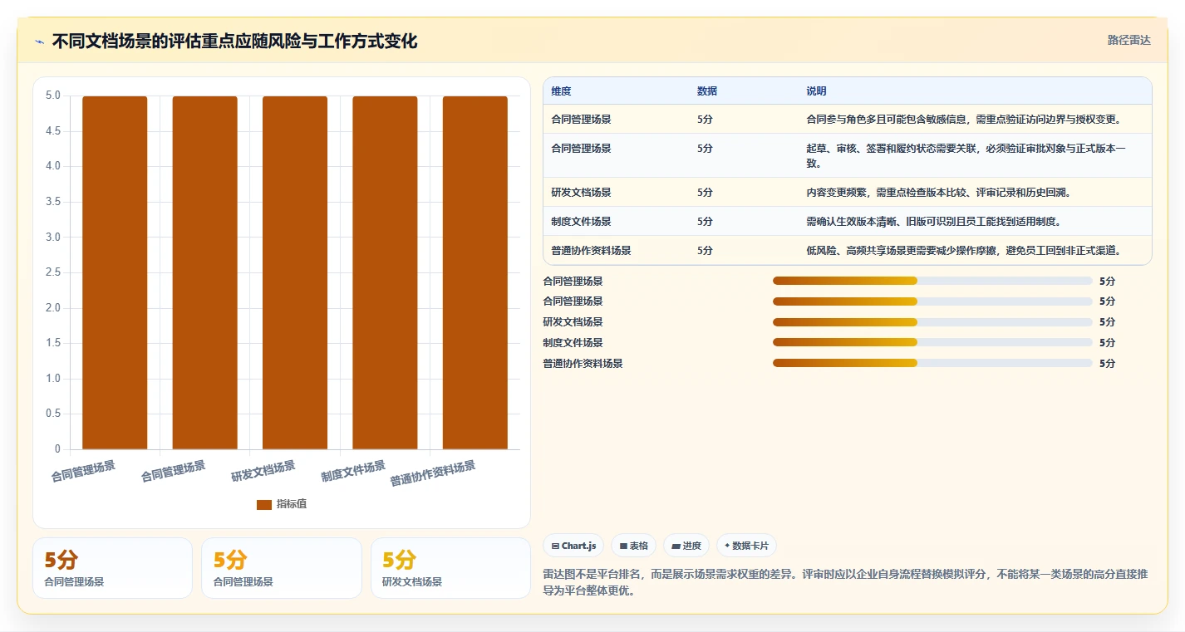Click the title 不同文档场景的评估重点应随风险与工作方式变化
Image resolution: width=1185 pixels, height=632 pixels.
point(234,42)
